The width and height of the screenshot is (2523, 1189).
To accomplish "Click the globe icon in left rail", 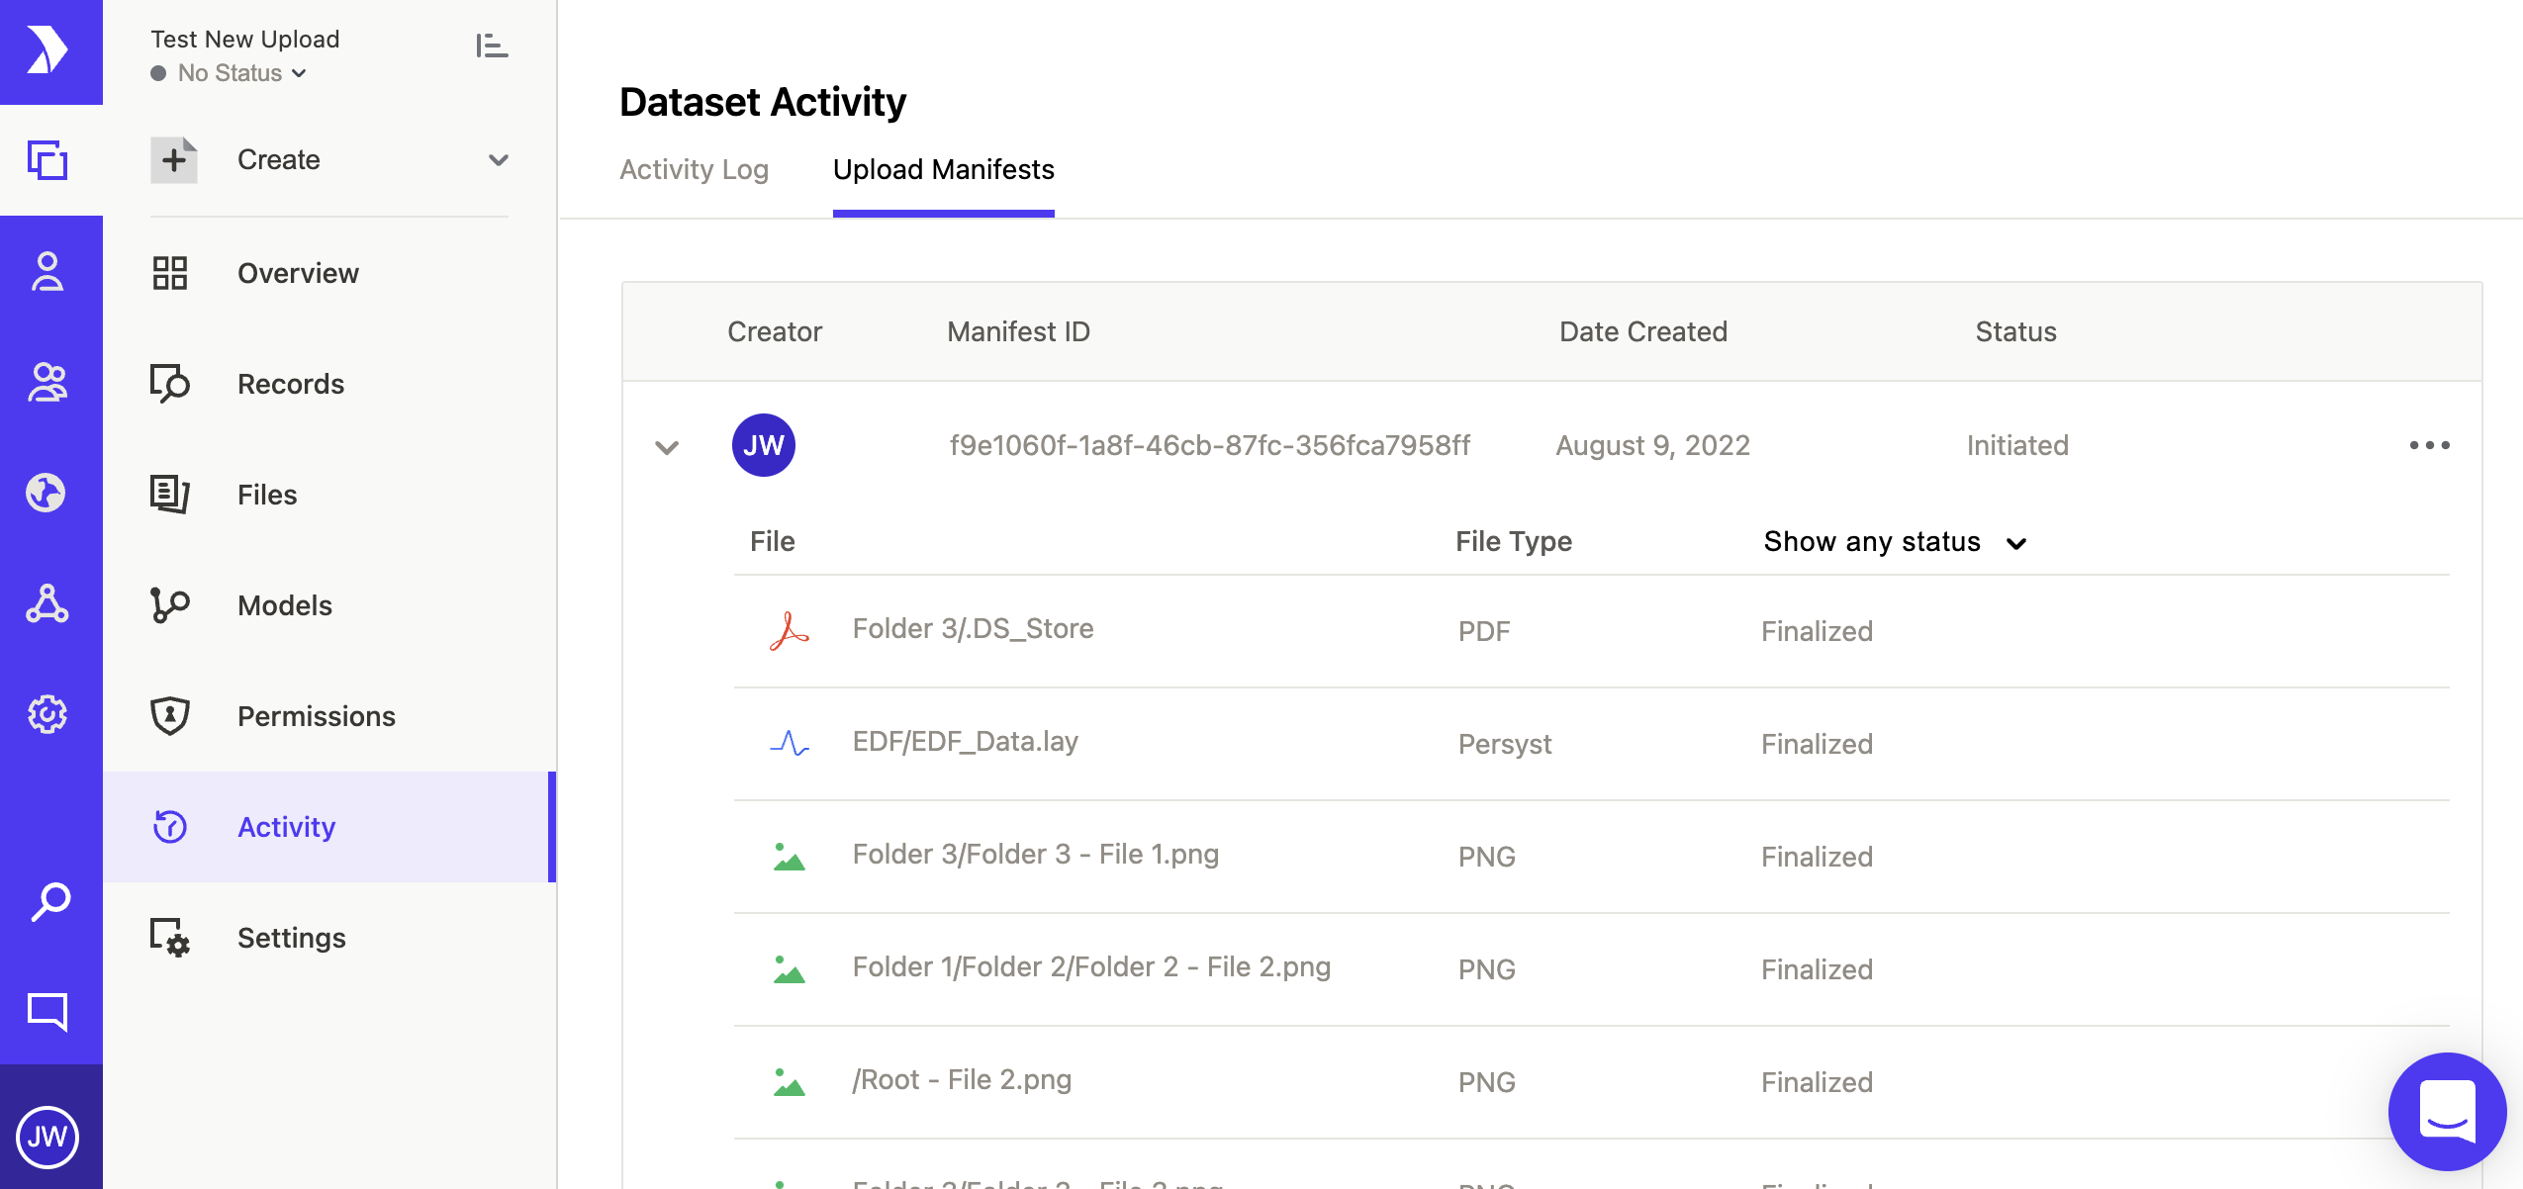I will [x=47, y=493].
